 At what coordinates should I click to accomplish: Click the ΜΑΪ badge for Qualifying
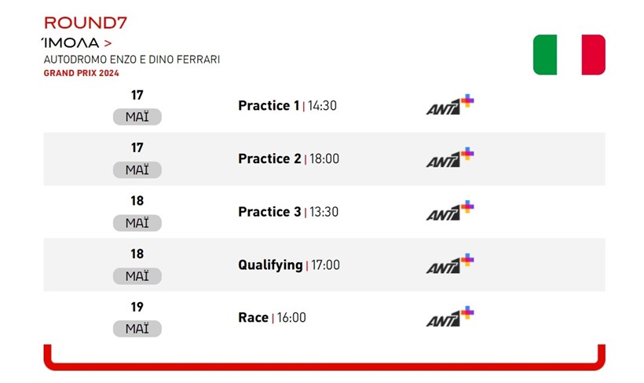pos(137,276)
